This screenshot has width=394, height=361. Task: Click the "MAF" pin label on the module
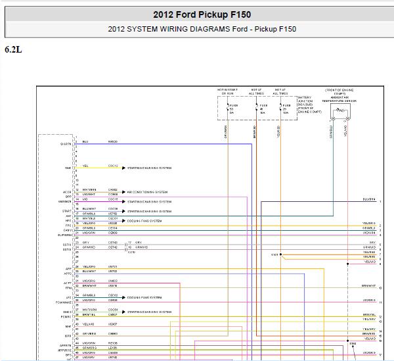pos(68,327)
